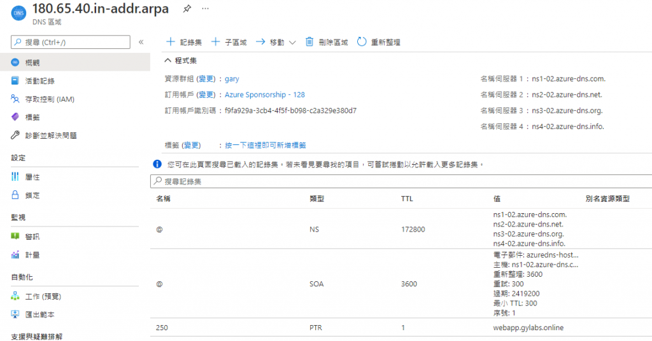
Task: Open the SOA record row
Action: (x=401, y=284)
